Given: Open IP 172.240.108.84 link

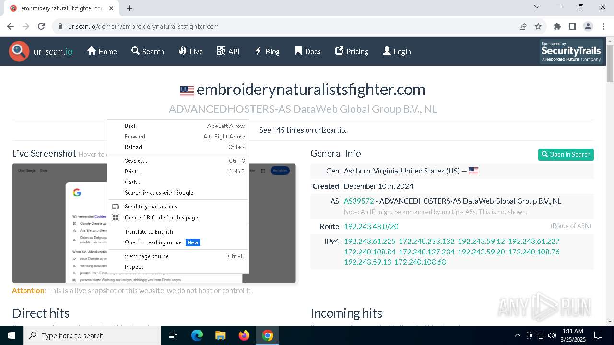Looking at the screenshot, I should (370, 252).
